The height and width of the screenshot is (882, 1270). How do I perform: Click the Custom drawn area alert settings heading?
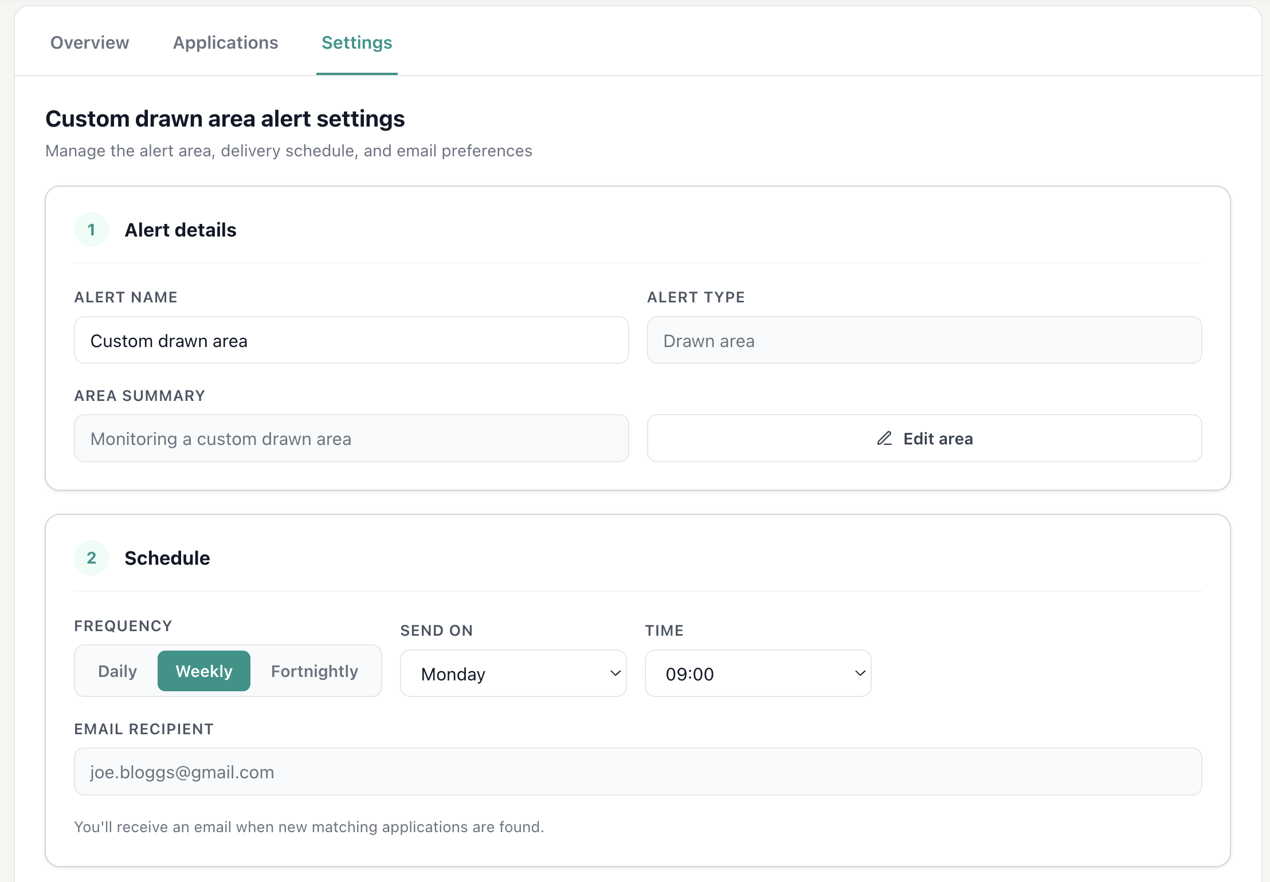[225, 119]
